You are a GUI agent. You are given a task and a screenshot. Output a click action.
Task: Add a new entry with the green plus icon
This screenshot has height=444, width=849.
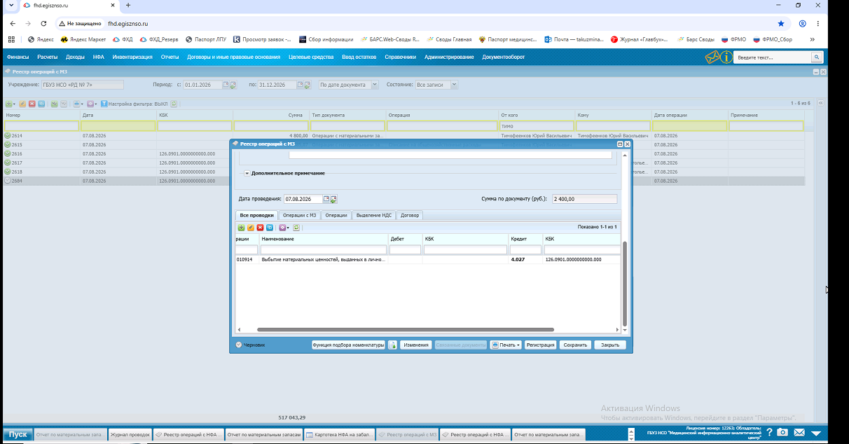tap(242, 228)
